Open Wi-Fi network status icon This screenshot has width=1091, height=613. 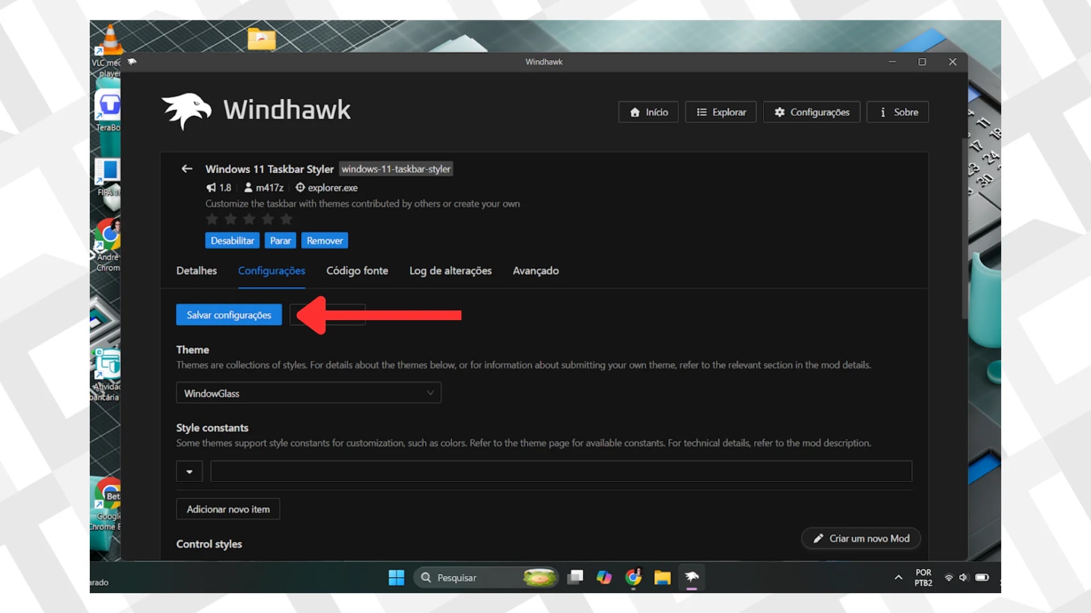[x=948, y=578]
